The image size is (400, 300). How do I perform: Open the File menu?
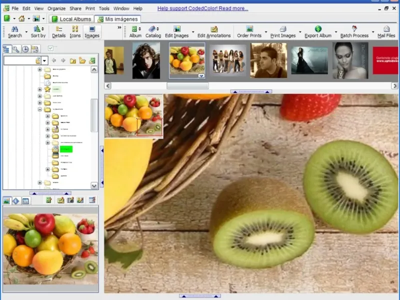point(15,8)
